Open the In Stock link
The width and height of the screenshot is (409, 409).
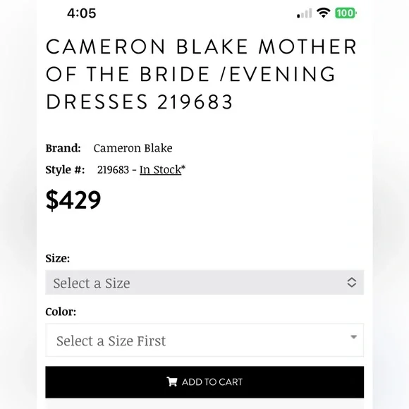point(160,169)
